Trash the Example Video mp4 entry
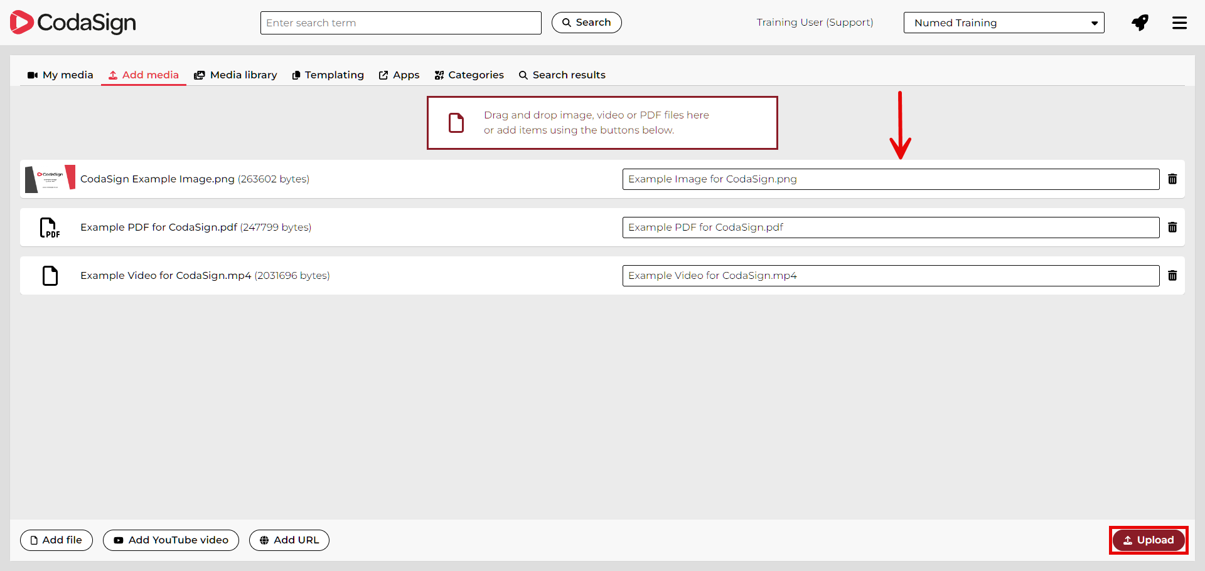The width and height of the screenshot is (1205, 571). click(1172, 276)
